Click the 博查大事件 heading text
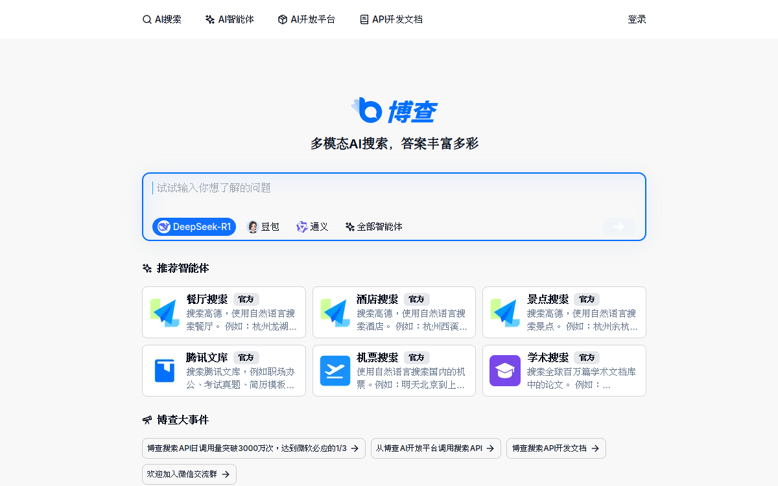778x486 pixels. pos(183,420)
